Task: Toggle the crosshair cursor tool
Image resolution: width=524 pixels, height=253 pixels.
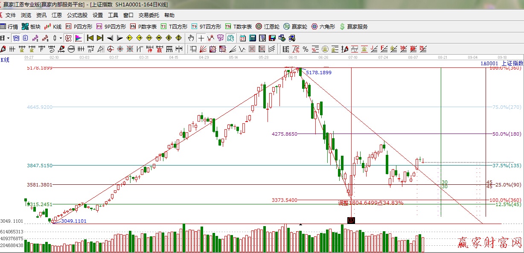Action: (x=201, y=38)
